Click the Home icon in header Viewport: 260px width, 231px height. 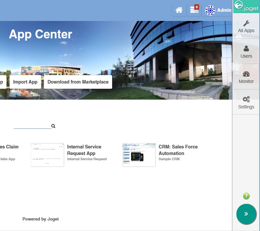pos(179,10)
